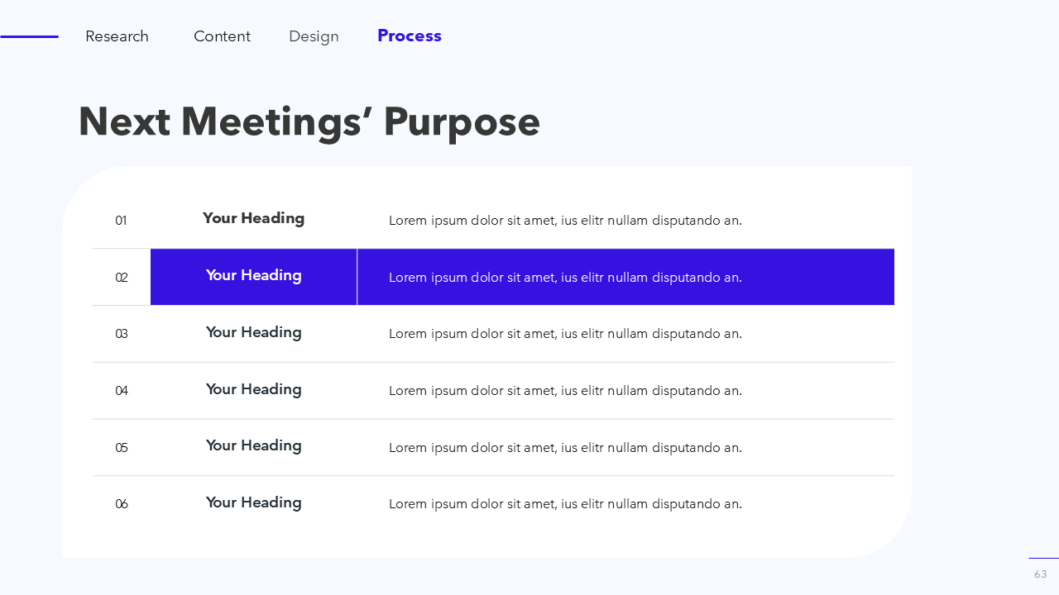
Task: Choose Your Heading in row 03
Action: pos(253,332)
